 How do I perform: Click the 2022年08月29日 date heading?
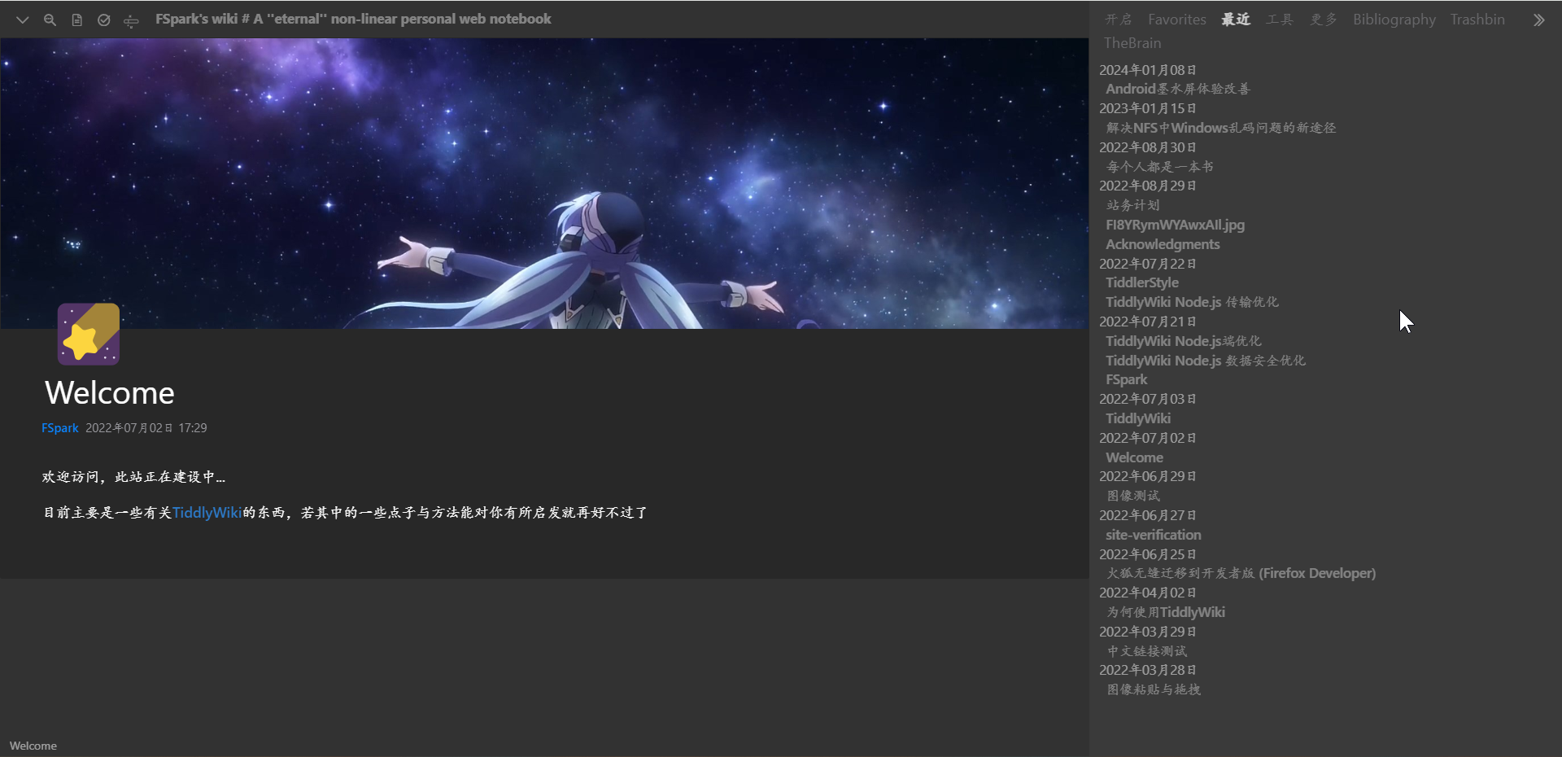point(1147,186)
